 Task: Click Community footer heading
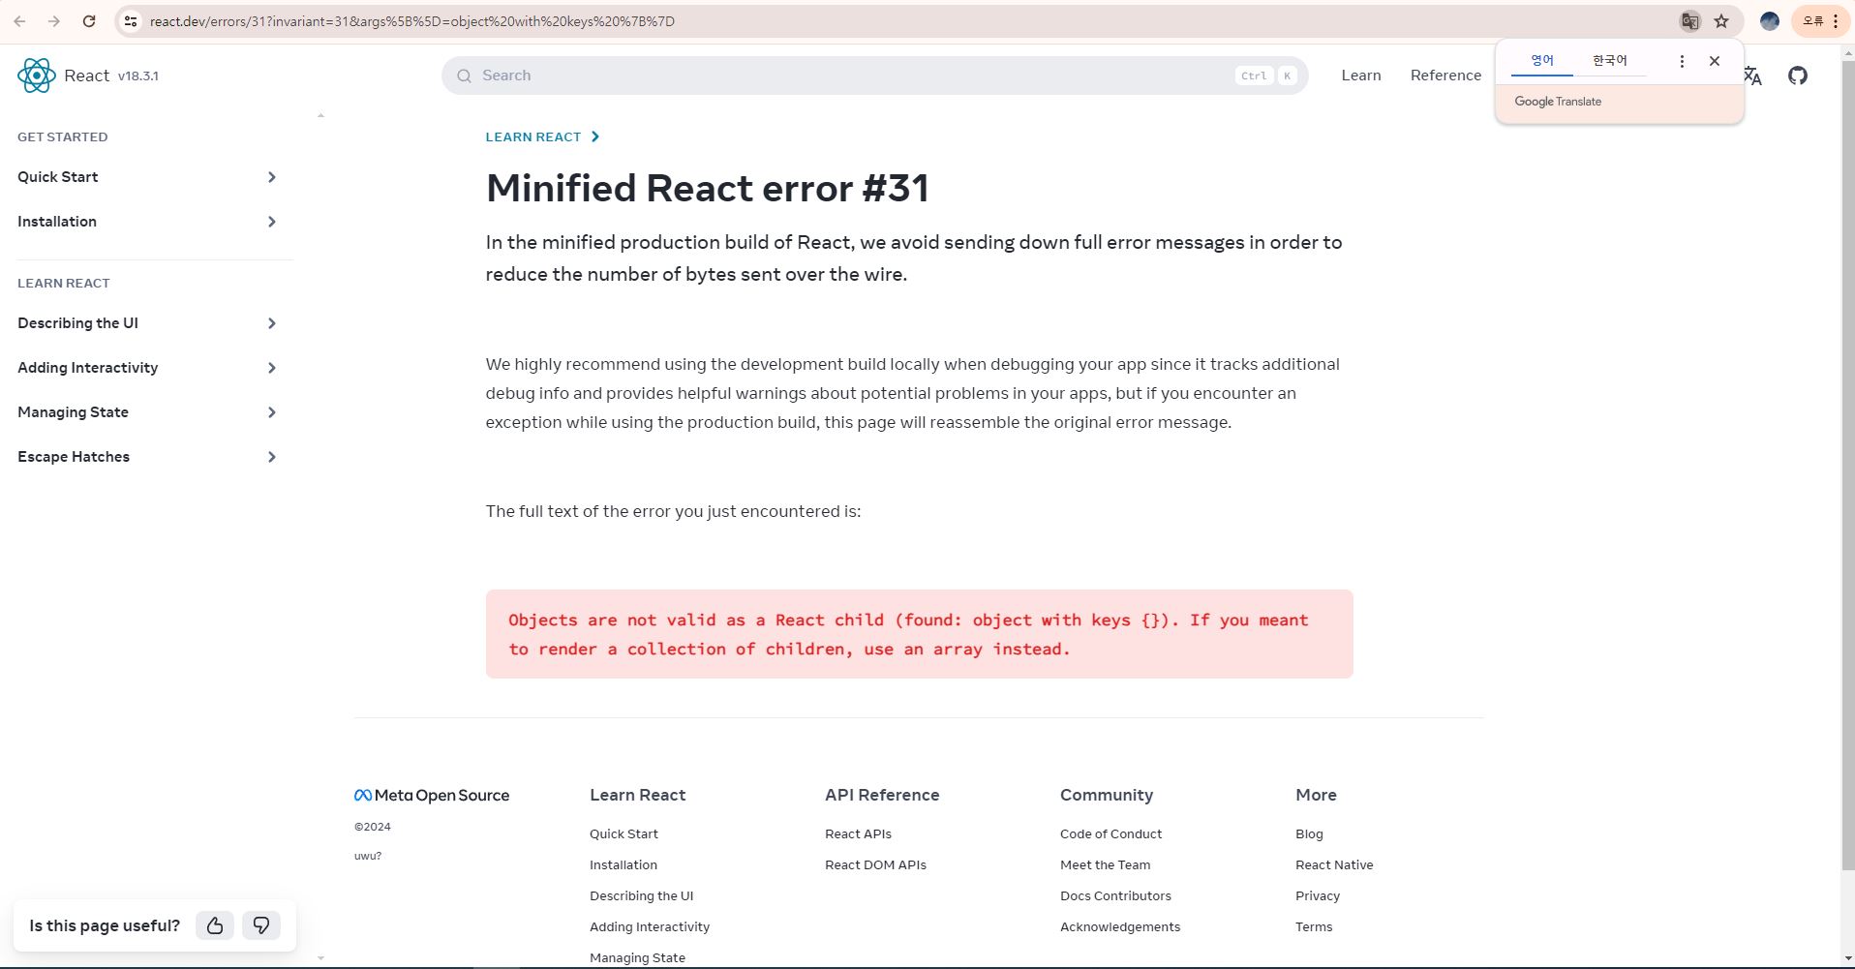click(x=1107, y=795)
